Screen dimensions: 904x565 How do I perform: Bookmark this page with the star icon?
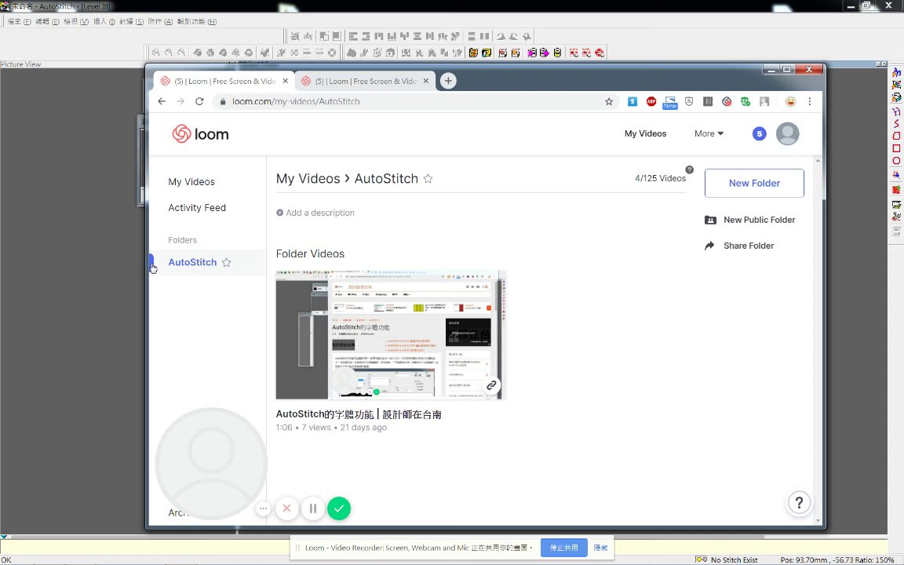pyautogui.click(x=609, y=101)
